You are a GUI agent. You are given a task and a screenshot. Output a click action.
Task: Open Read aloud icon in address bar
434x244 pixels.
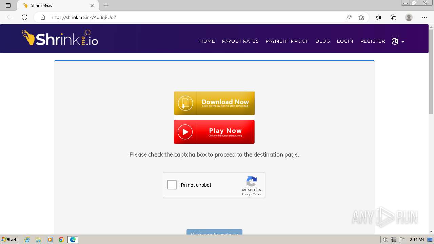(349, 17)
